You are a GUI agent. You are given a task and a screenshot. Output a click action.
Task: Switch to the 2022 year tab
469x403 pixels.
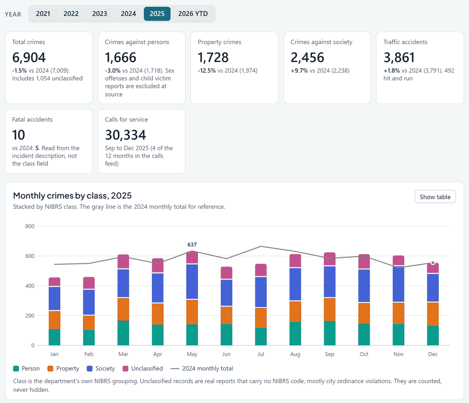tap(71, 14)
